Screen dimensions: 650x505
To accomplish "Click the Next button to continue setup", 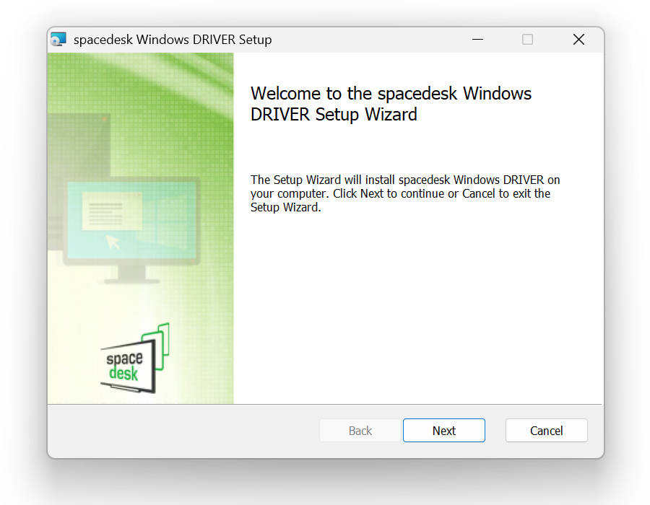I will [x=444, y=431].
